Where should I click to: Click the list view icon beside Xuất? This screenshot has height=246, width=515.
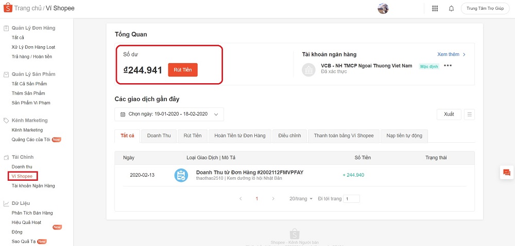pyautogui.click(x=469, y=115)
